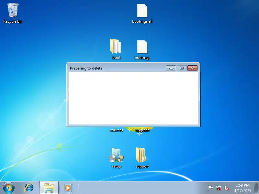Launch Internet Explorer from taskbar
Image resolution: width=259 pixels, height=194 pixels.
pyautogui.click(x=29, y=188)
